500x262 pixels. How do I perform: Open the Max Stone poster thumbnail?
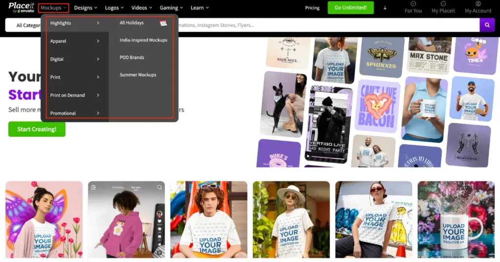(x=429, y=55)
